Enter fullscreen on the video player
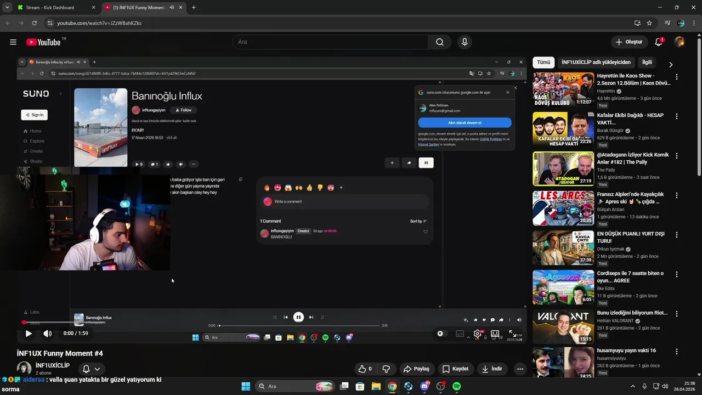This screenshot has width=702, height=395. coord(512,333)
